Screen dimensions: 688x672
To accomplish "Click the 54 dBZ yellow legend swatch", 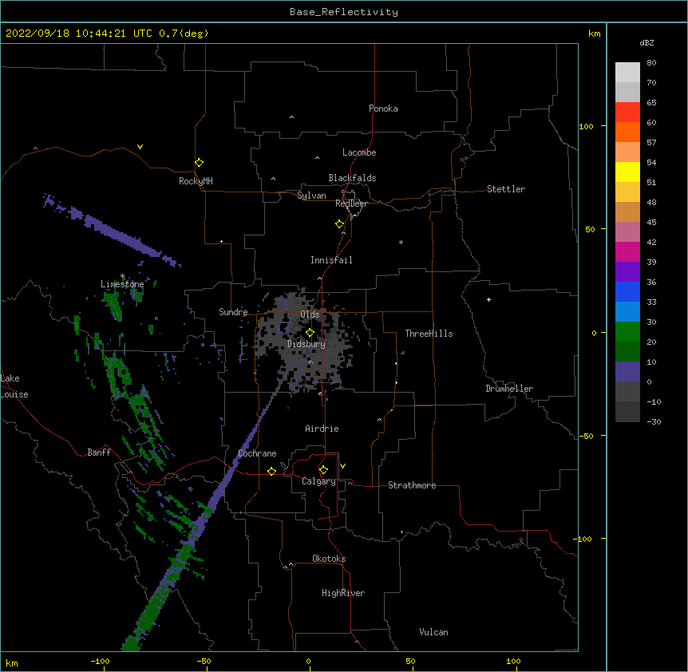I will click(x=627, y=172).
